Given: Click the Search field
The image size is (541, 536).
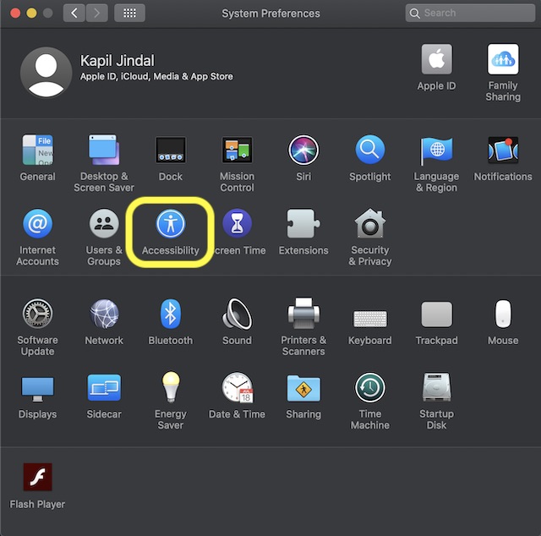Looking at the screenshot, I should pos(470,14).
